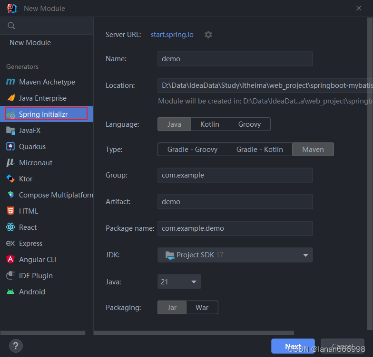Open the Java version 21 dropdown
Viewport: 373px width, 357px height.
(x=179, y=282)
